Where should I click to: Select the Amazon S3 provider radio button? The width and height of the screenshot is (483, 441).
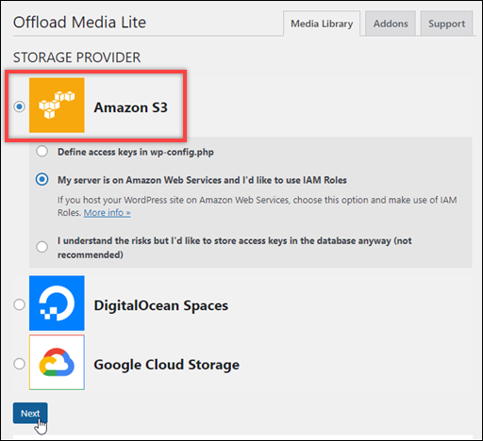(20, 106)
